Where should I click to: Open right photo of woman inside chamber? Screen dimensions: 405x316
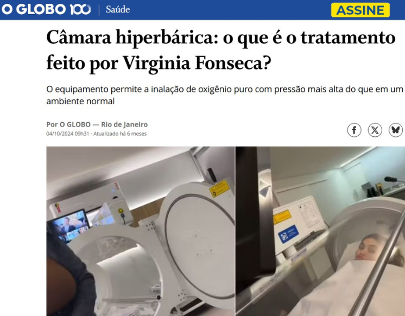[320, 231]
